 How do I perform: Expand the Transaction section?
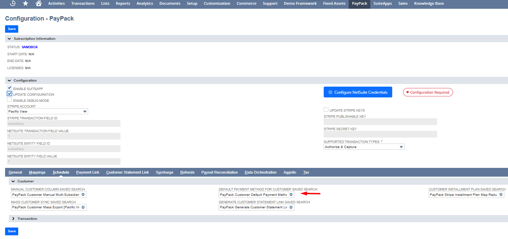point(14,219)
